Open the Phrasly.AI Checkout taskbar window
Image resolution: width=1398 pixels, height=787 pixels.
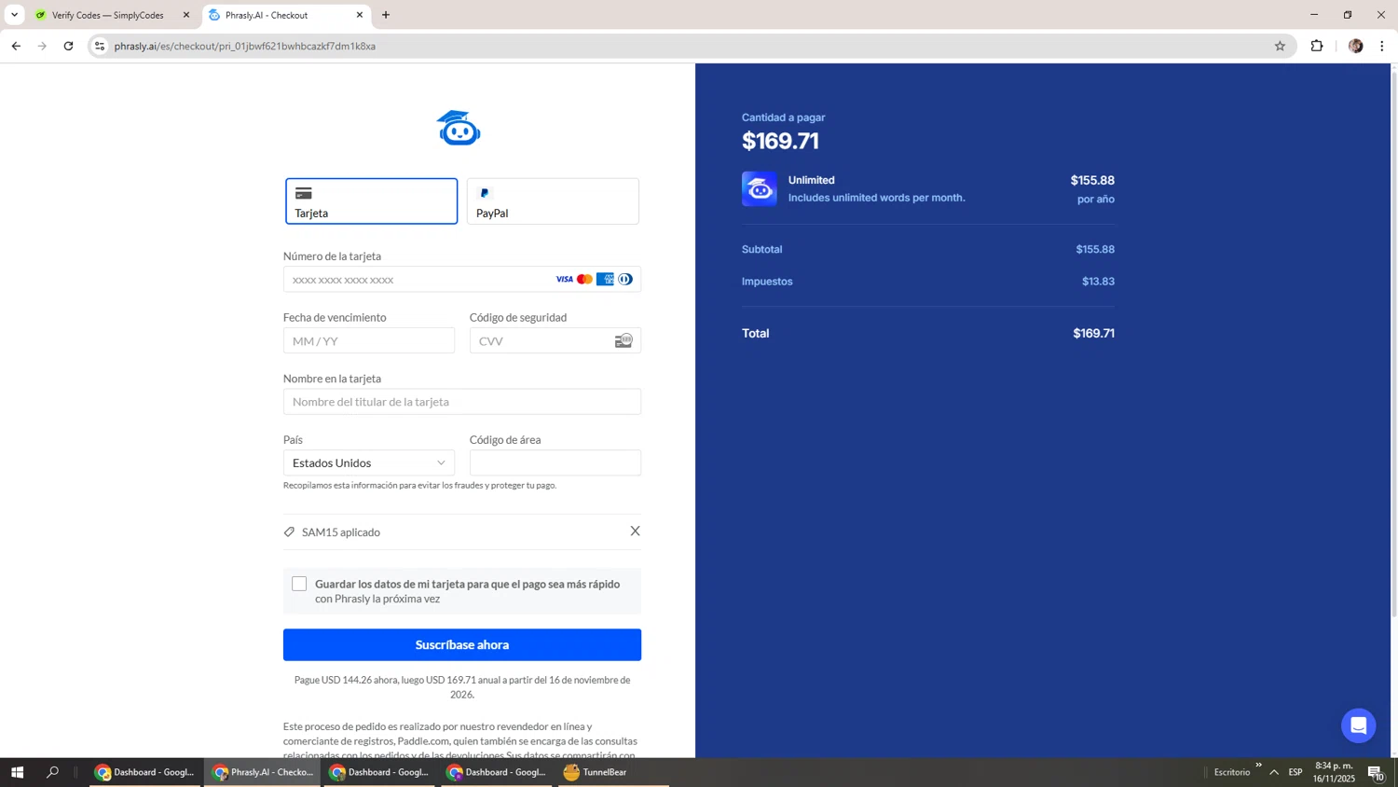(263, 772)
